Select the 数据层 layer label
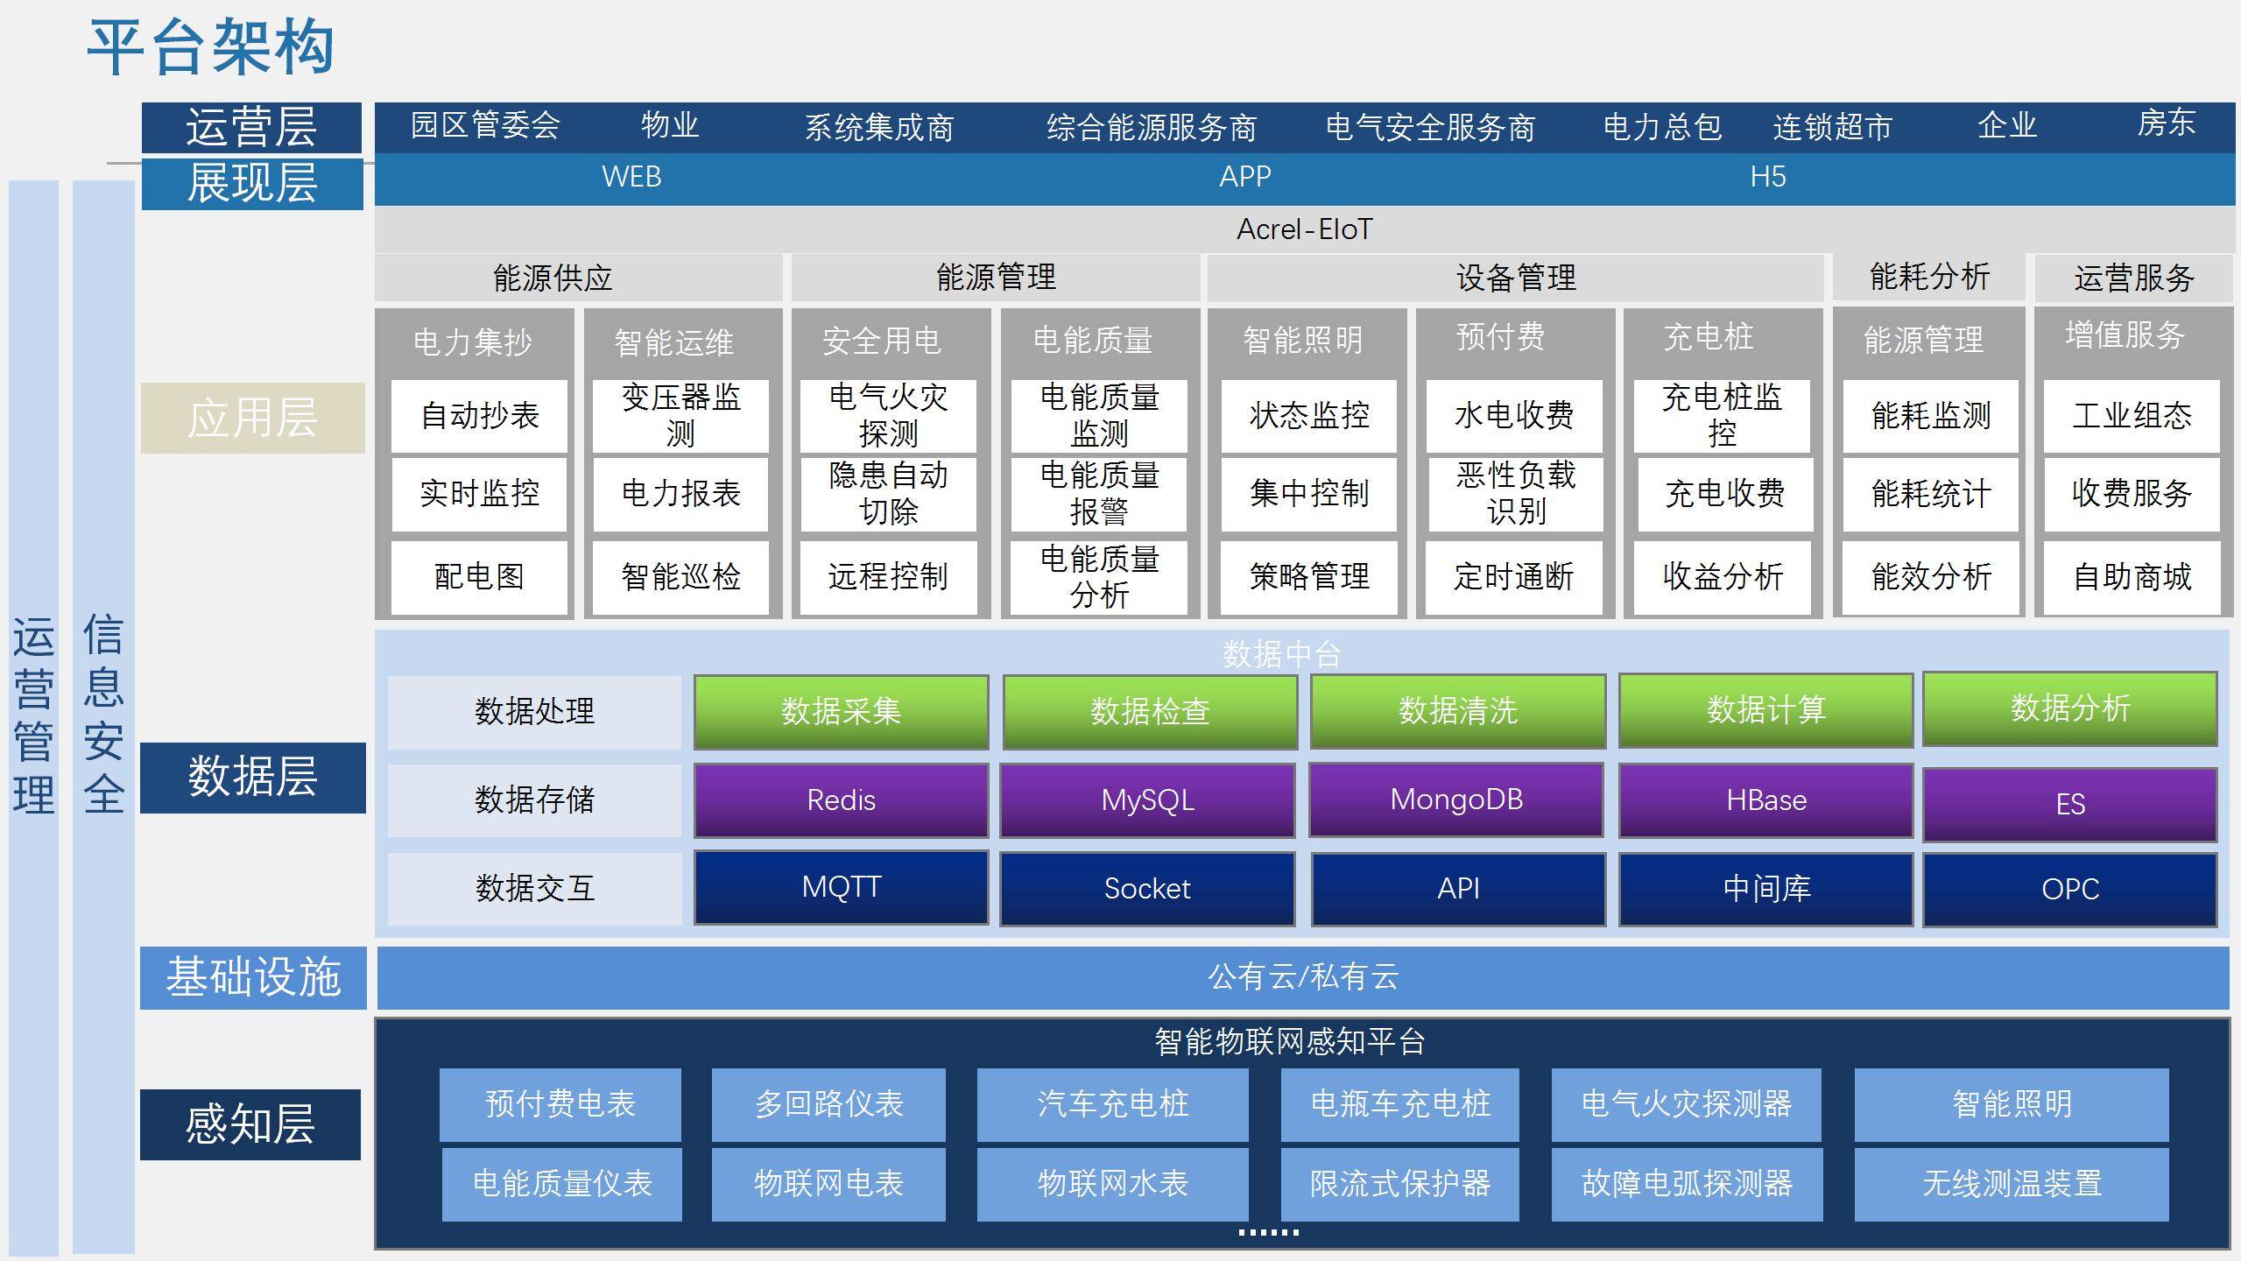 point(252,778)
